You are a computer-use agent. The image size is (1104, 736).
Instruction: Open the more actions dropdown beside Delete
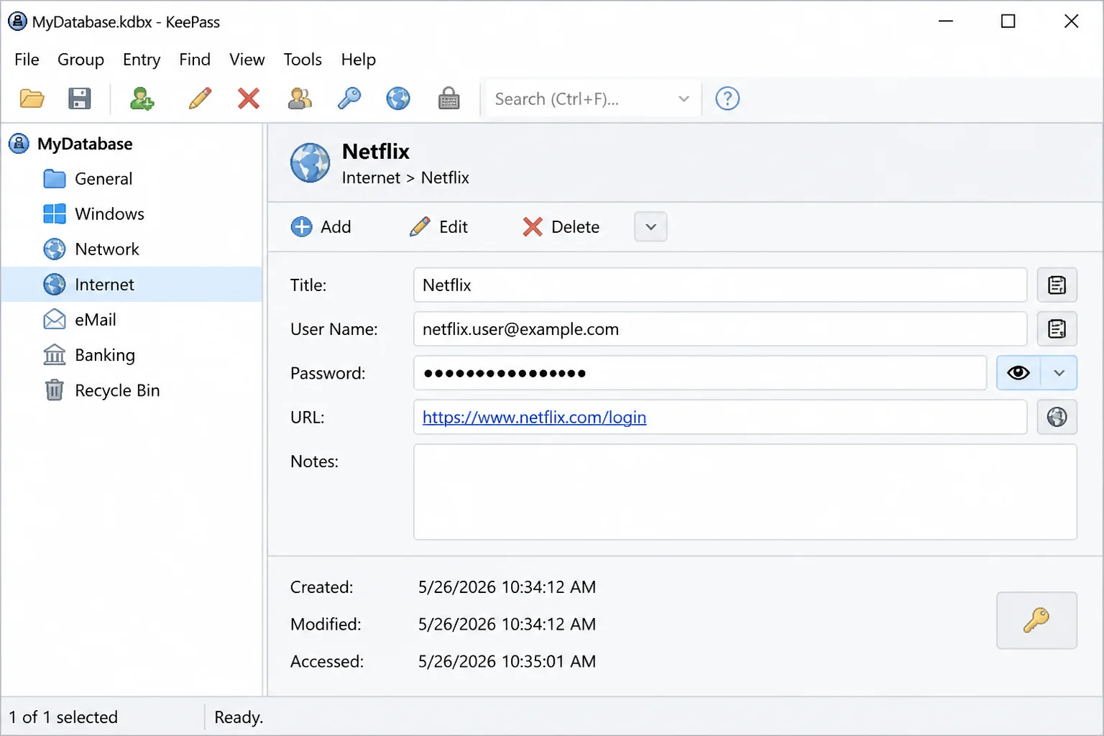pos(650,227)
